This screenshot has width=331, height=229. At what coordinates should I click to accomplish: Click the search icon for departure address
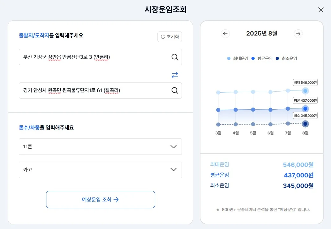coord(175,57)
